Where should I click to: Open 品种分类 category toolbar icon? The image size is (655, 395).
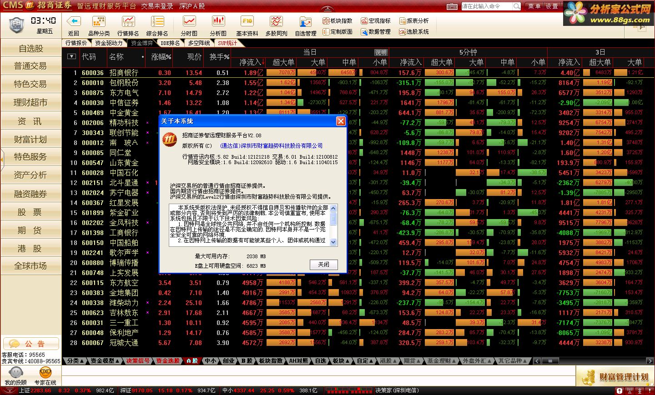(x=99, y=21)
